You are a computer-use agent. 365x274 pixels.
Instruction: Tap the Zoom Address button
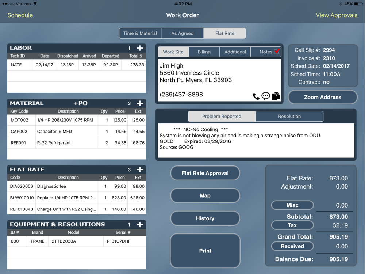(x=323, y=97)
